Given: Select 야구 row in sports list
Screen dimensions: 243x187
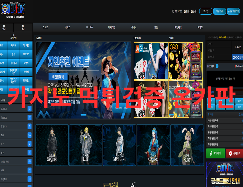Looking at the screenshot, I should click(16, 144).
